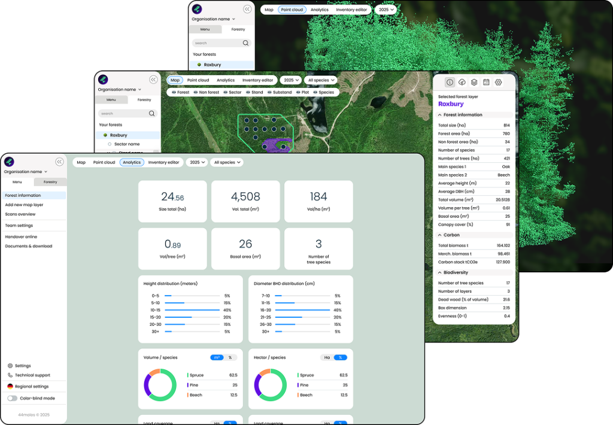Click the calendar icon in the right panel

click(486, 83)
